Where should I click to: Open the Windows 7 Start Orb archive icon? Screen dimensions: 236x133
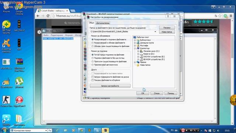tap(19, 65)
